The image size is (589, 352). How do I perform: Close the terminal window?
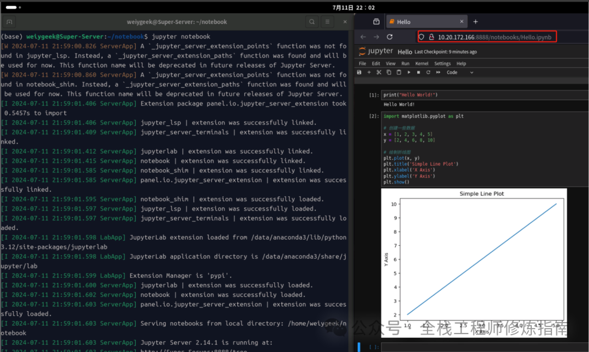pos(345,22)
